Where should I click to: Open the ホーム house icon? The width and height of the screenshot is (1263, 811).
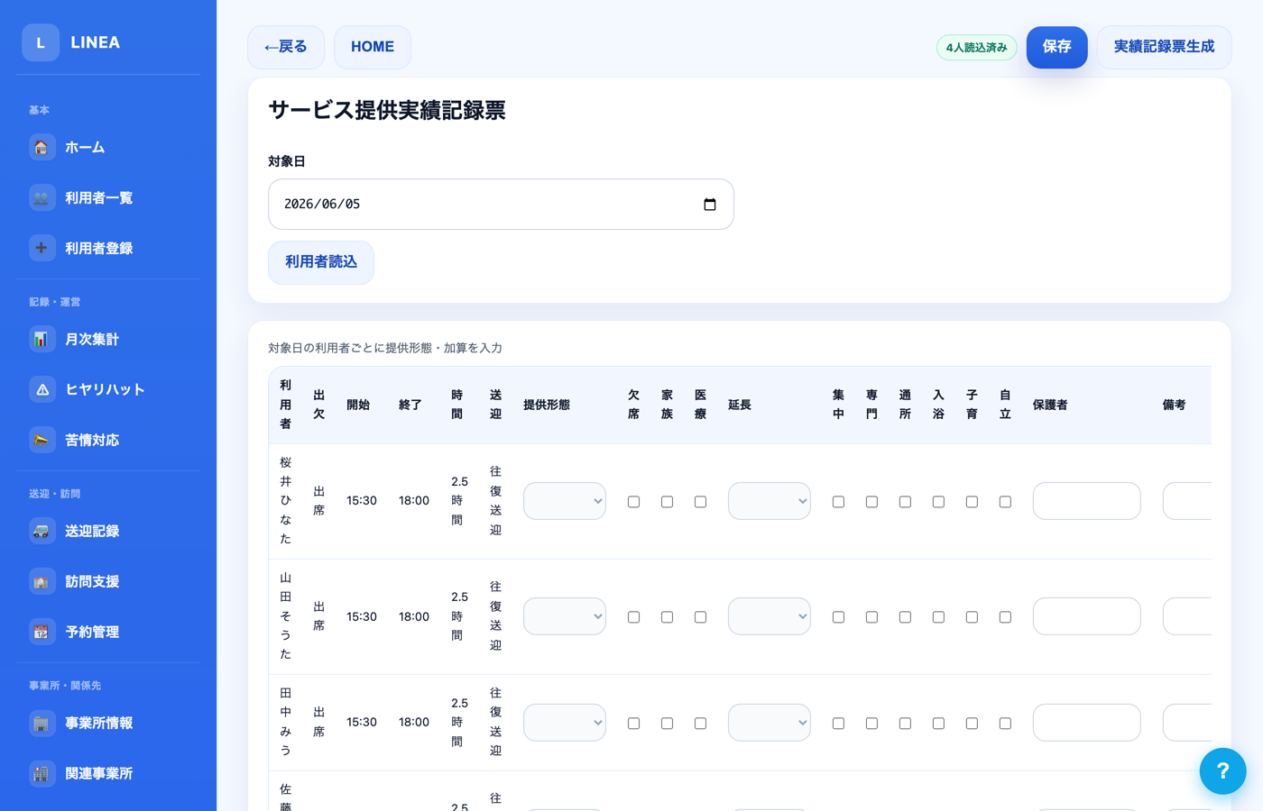tap(41, 147)
